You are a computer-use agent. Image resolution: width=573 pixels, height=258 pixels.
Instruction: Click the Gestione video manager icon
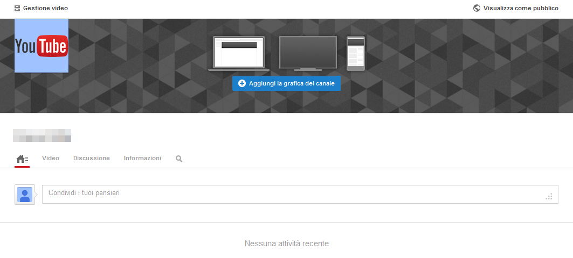[x=17, y=9]
